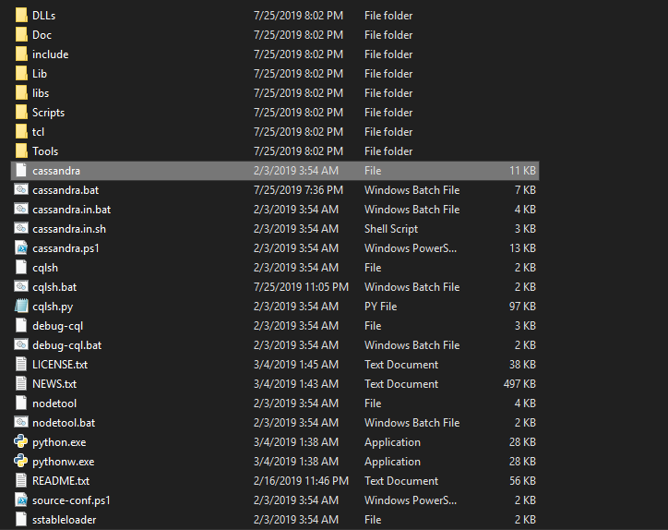Screen dimensions: 668x530
Task: Select the LICENSE.txt file name
Action: tap(60, 365)
